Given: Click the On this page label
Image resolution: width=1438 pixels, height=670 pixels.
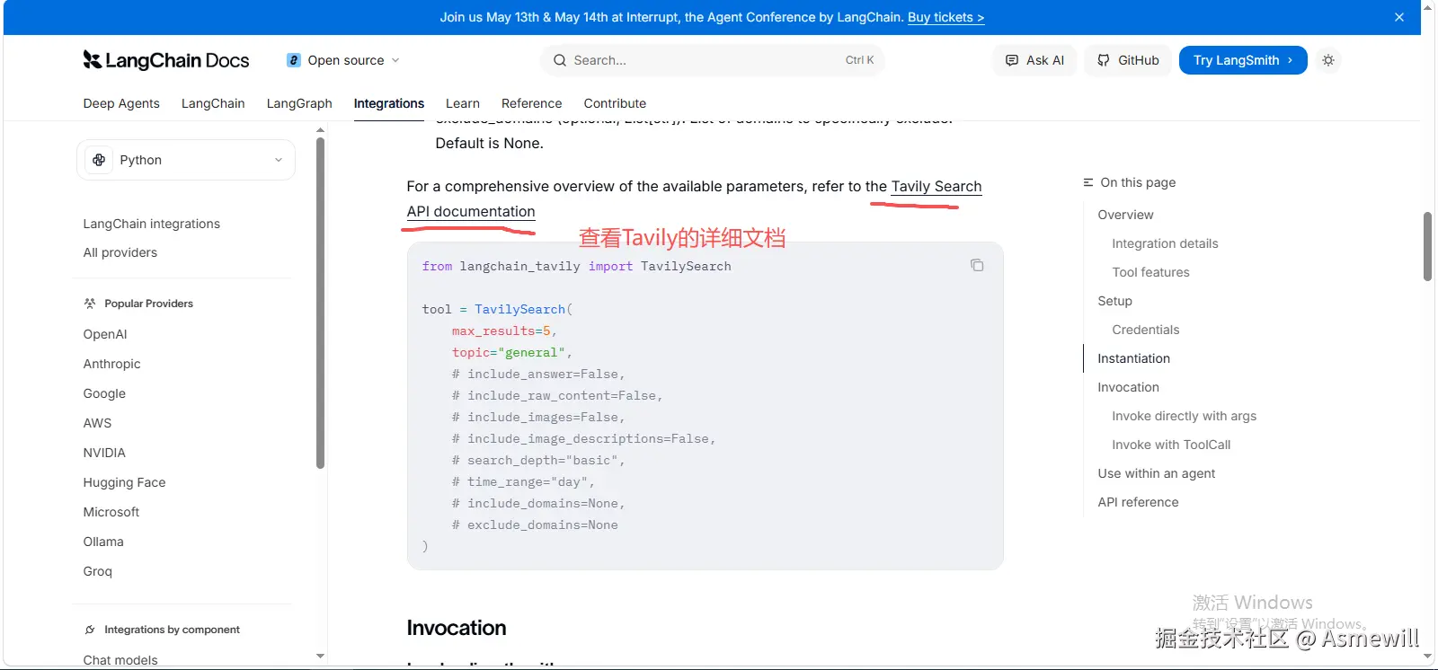Looking at the screenshot, I should pos(1138,182).
